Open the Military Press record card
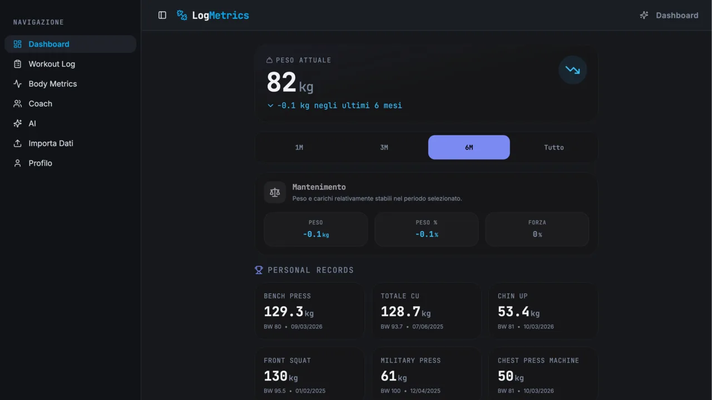The height and width of the screenshot is (400, 712). (x=427, y=374)
